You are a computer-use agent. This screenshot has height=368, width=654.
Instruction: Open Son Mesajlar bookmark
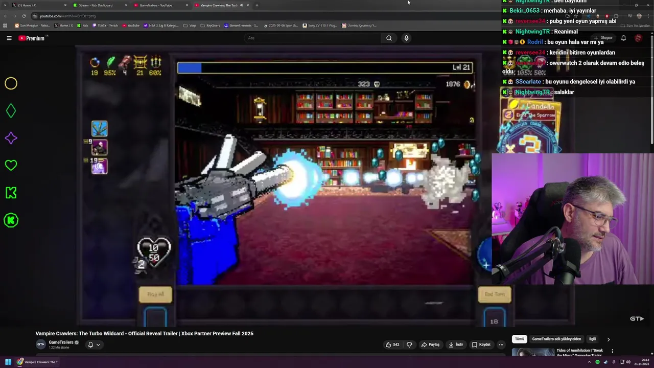[x=32, y=26]
